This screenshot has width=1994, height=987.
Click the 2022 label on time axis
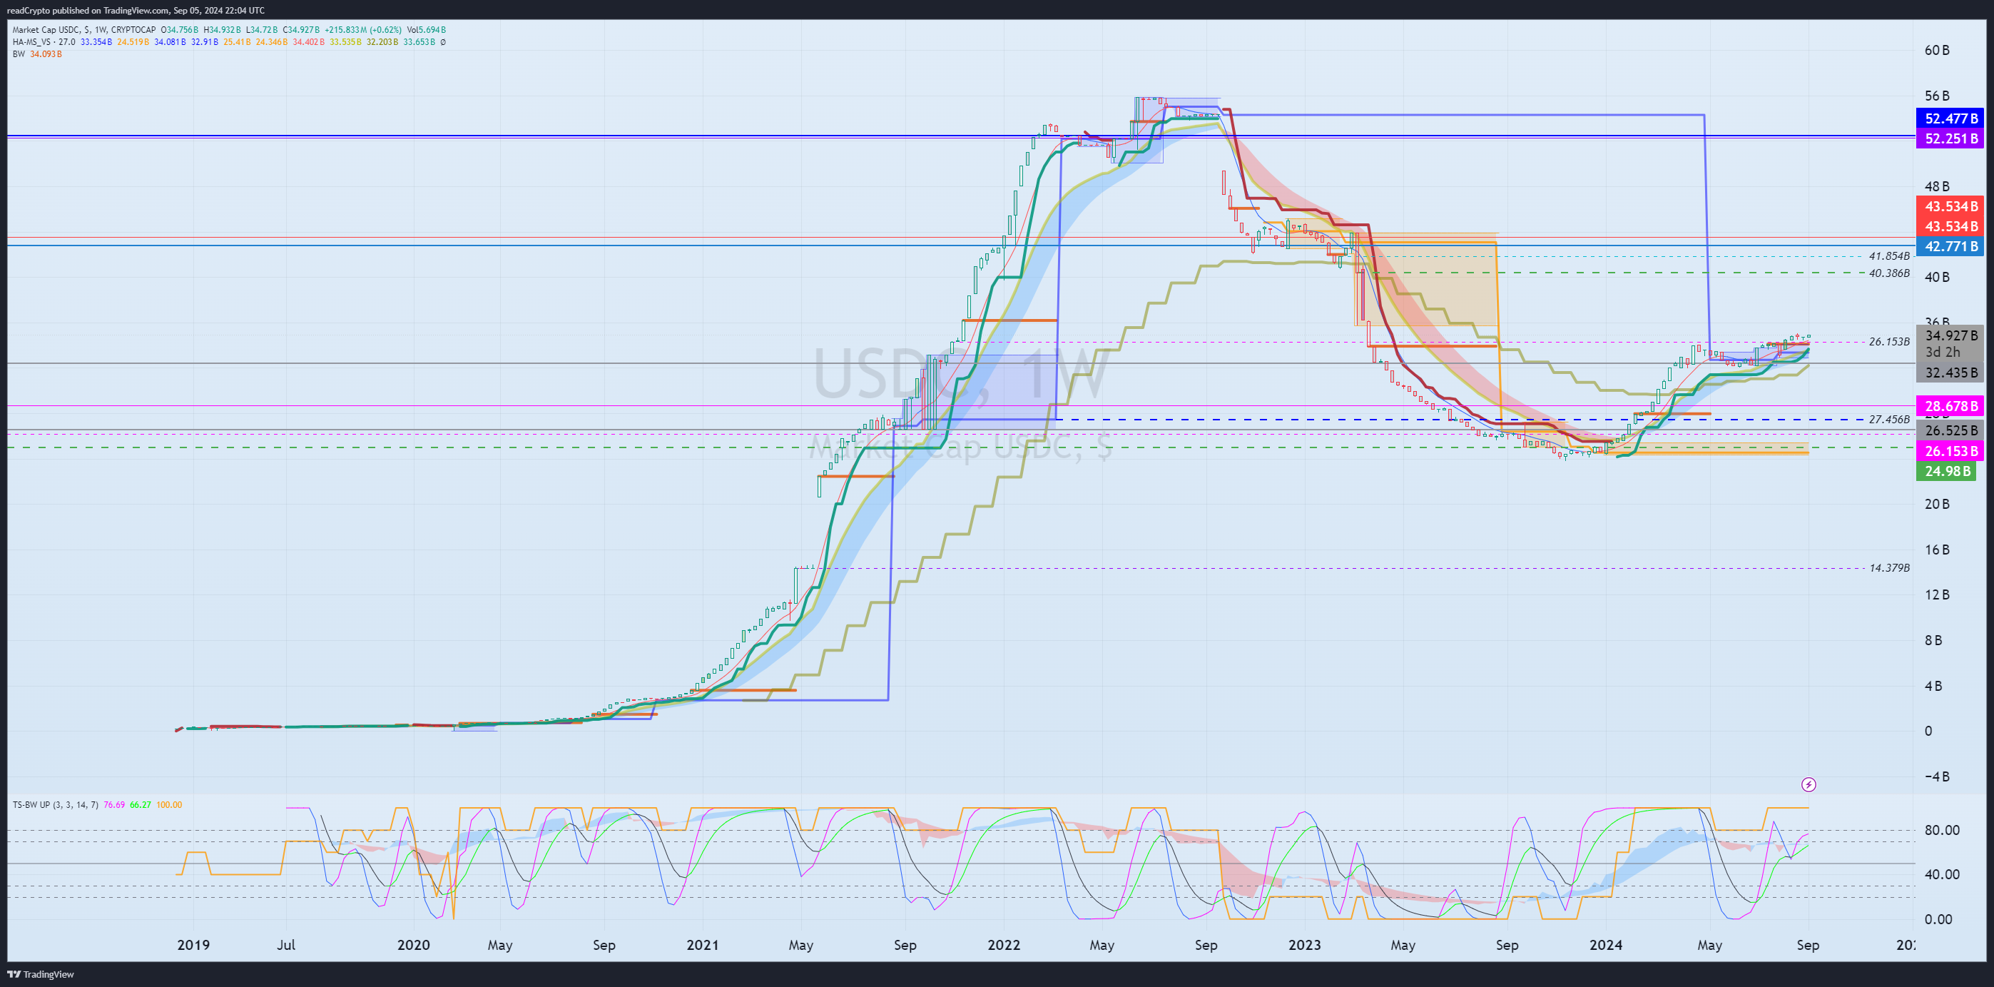pyautogui.click(x=1004, y=944)
